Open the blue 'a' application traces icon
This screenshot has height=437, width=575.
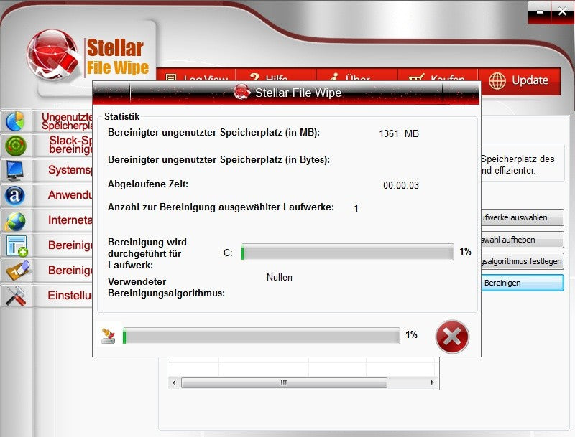pos(15,195)
